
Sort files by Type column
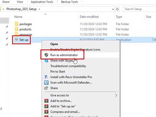point(119,17)
